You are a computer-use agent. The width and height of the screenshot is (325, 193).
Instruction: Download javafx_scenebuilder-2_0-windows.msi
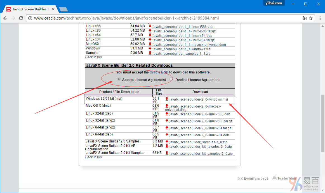click(199, 99)
